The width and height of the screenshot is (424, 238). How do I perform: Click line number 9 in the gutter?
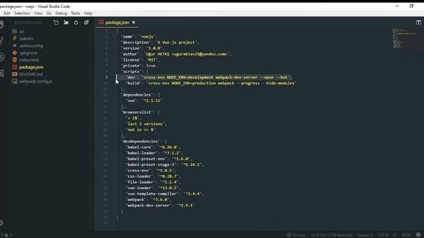106,77
